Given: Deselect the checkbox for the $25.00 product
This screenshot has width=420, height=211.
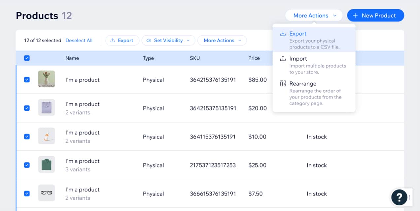Looking at the screenshot, I should click(x=27, y=165).
